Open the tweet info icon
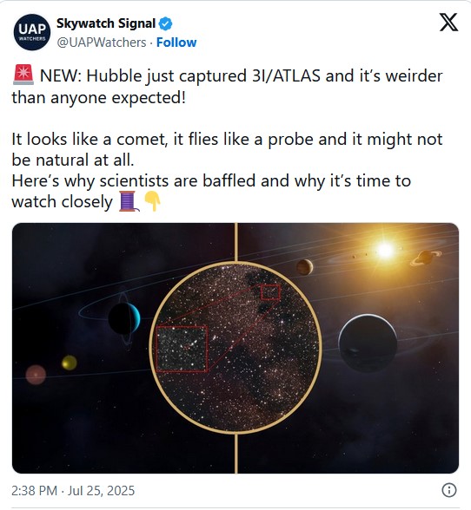The image size is (471, 510). point(448,490)
